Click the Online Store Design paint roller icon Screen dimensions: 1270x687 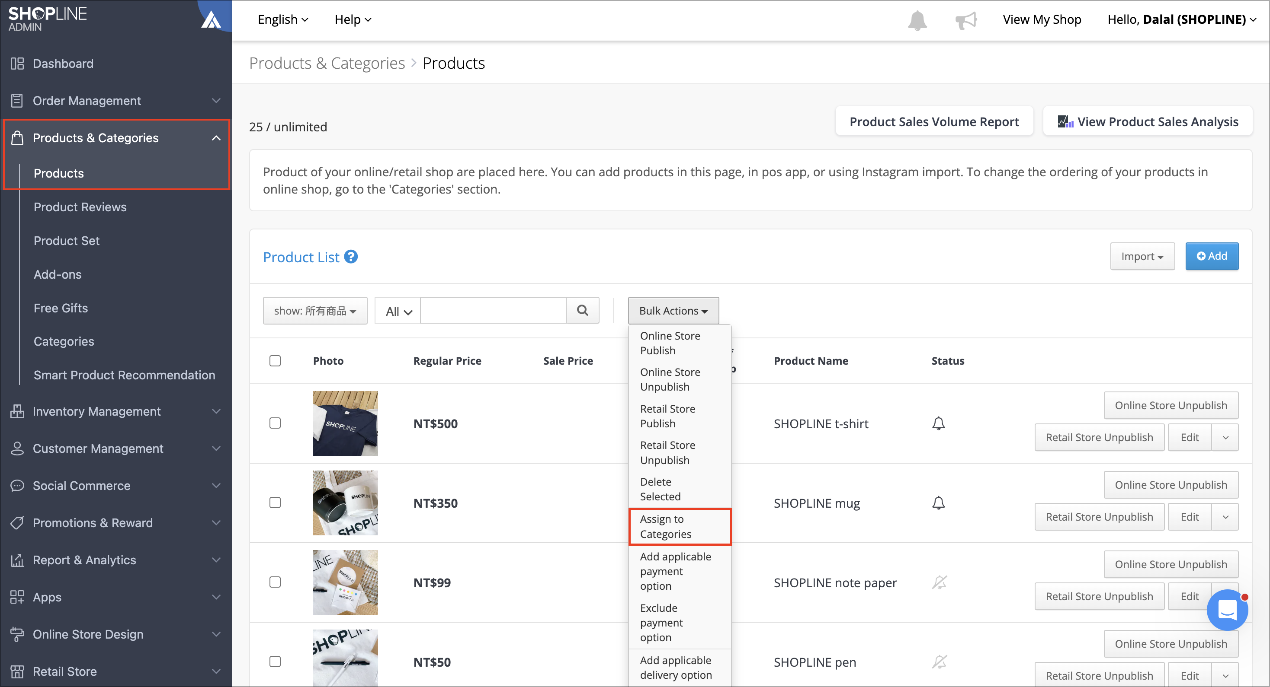click(17, 634)
